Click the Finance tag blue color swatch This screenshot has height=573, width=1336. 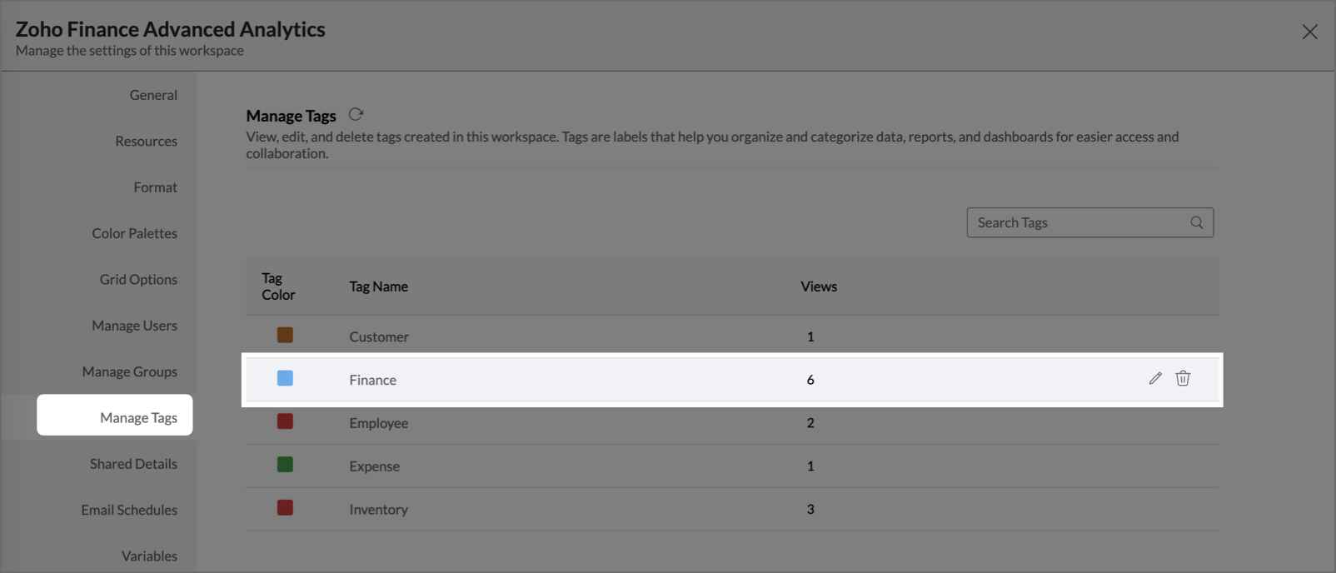[285, 379]
